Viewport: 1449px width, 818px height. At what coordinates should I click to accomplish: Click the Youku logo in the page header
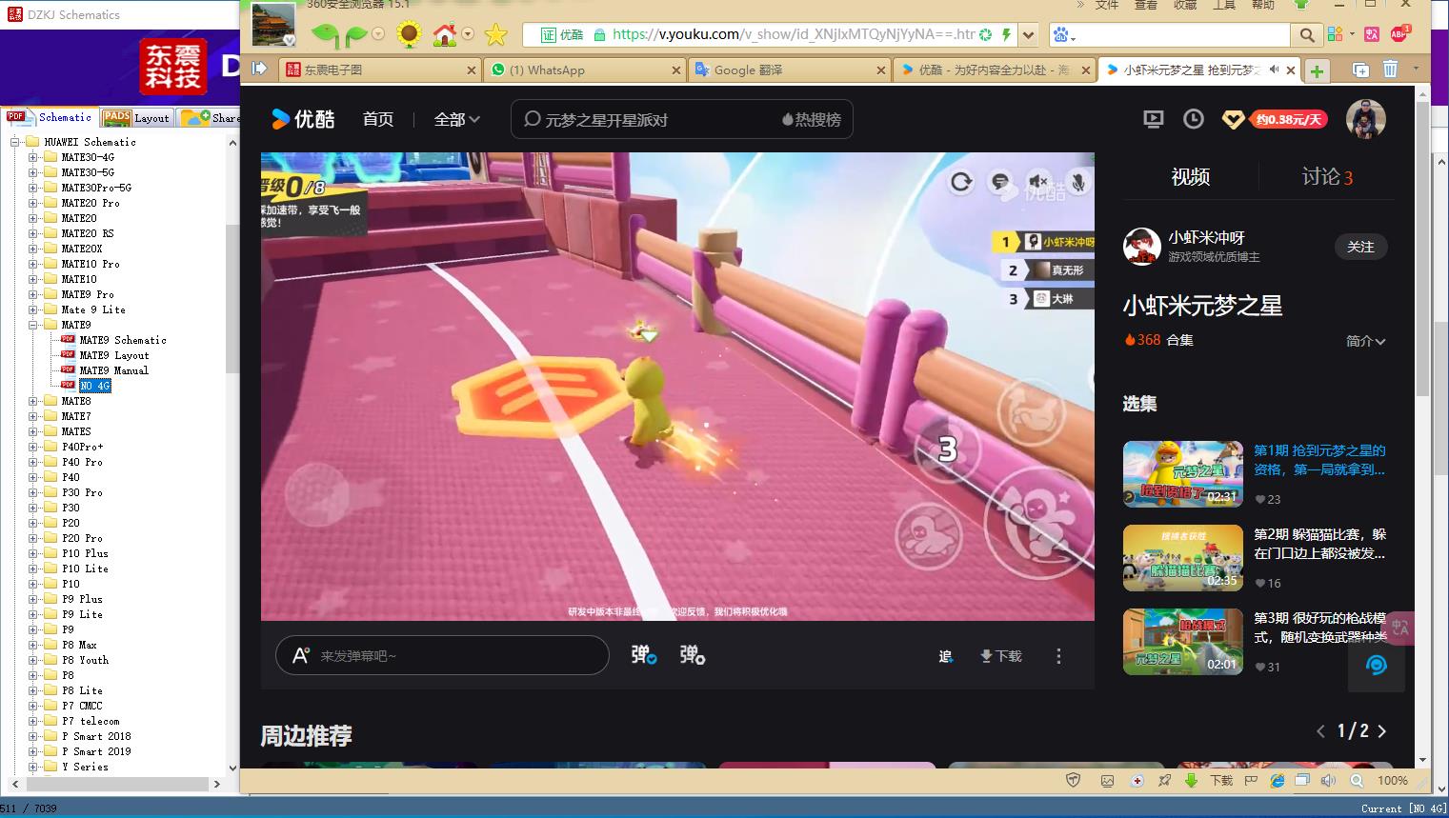303,119
